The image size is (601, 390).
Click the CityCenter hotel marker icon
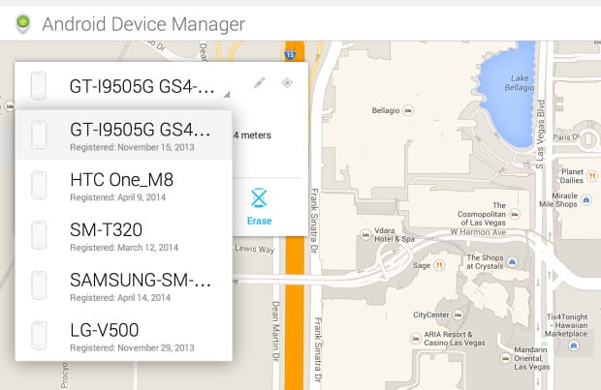click(458, 315)
